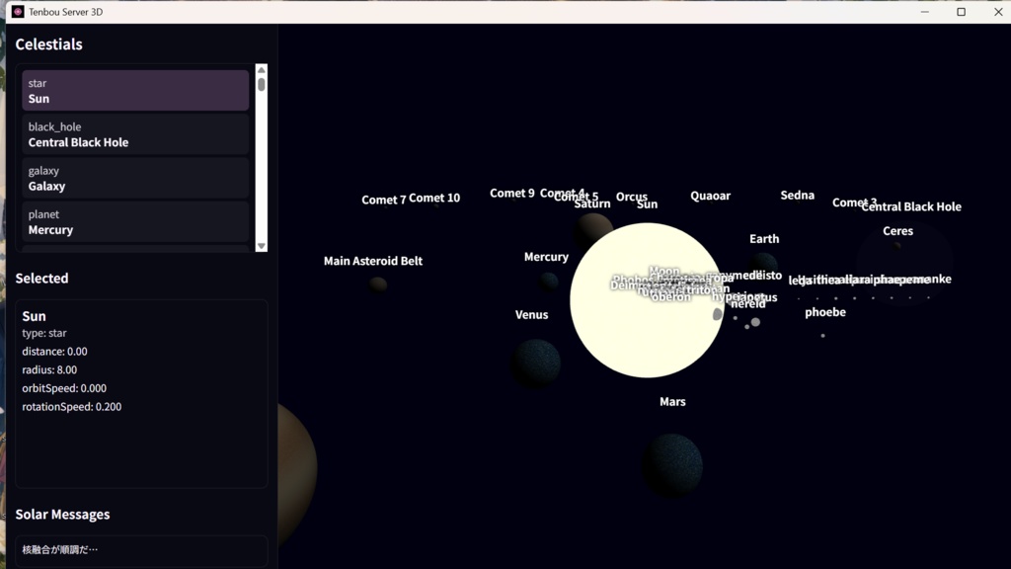1011x569 pixels.
Task: Click Sedna in the 3D view
Action: point(797,195)
